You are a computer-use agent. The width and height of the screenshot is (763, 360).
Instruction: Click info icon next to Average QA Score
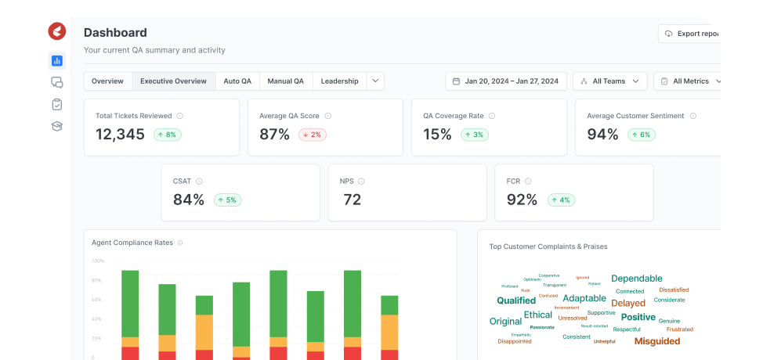point(327,116)
